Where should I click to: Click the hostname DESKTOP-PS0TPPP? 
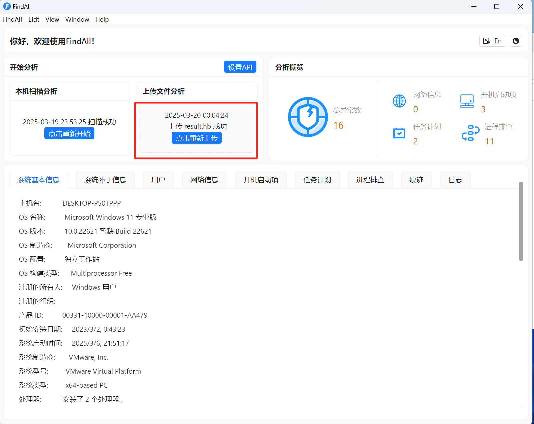[x=92, y=203]
